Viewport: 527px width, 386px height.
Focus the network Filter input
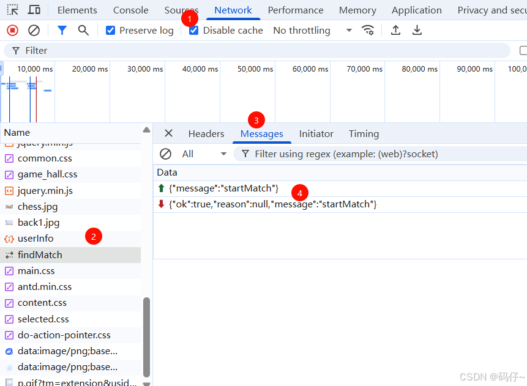click(257, 50)
